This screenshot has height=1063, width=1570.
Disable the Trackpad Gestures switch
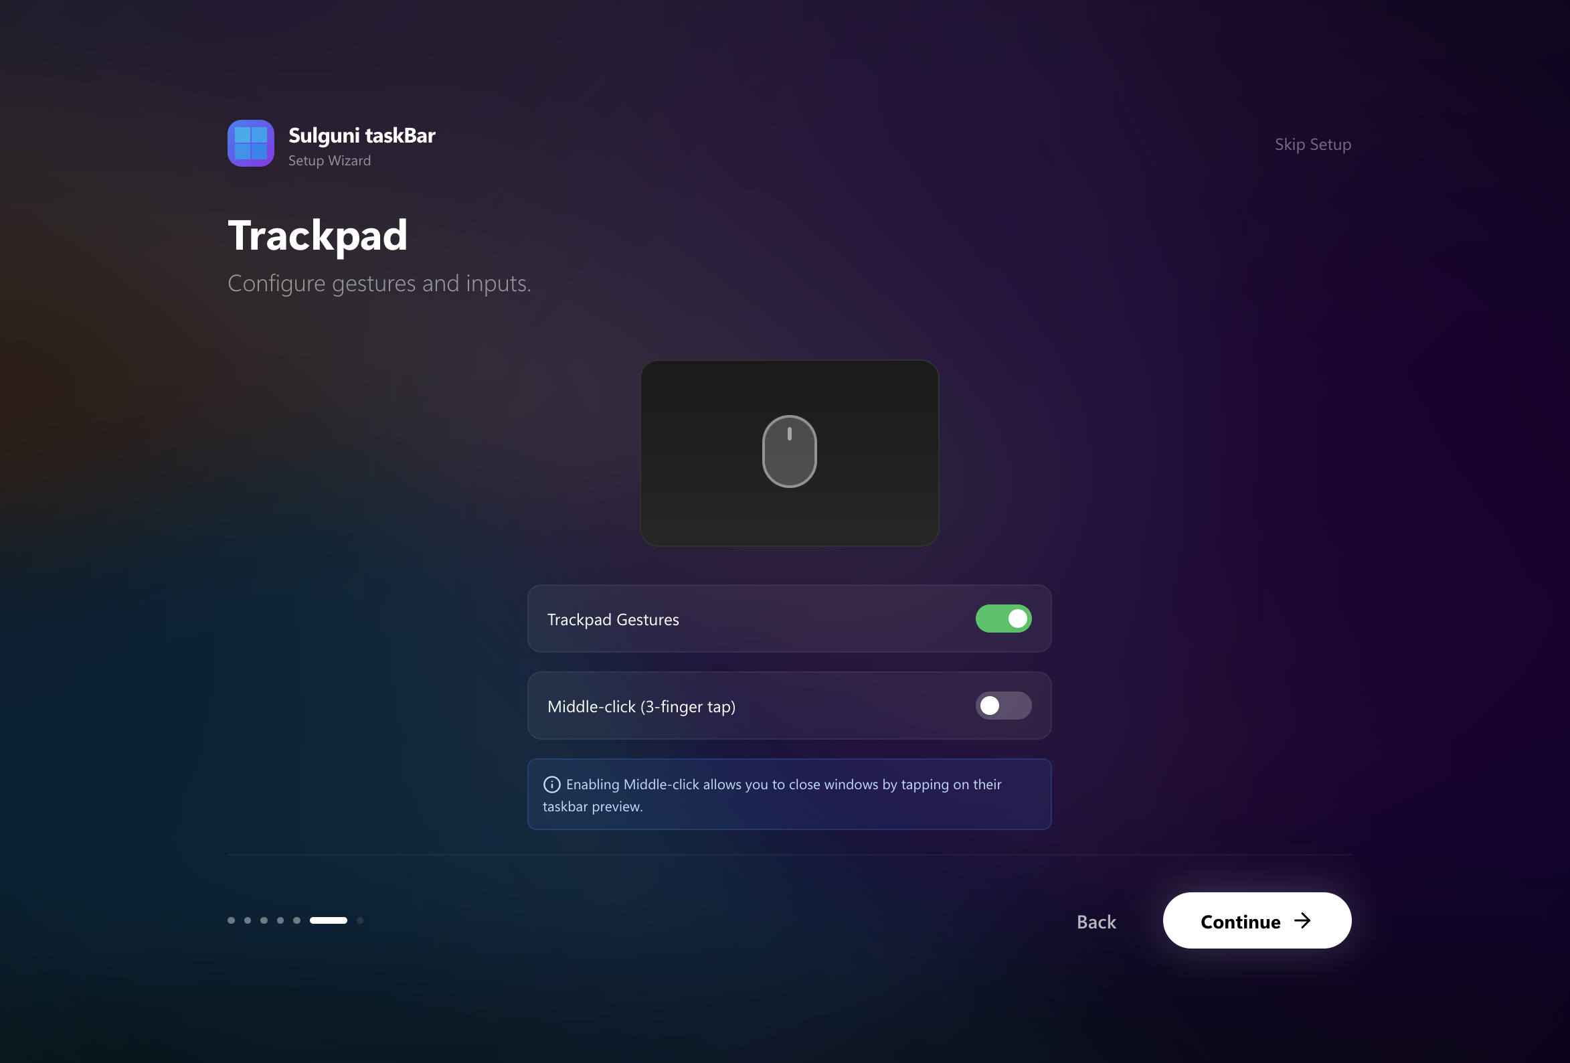tap(1002, 619)
